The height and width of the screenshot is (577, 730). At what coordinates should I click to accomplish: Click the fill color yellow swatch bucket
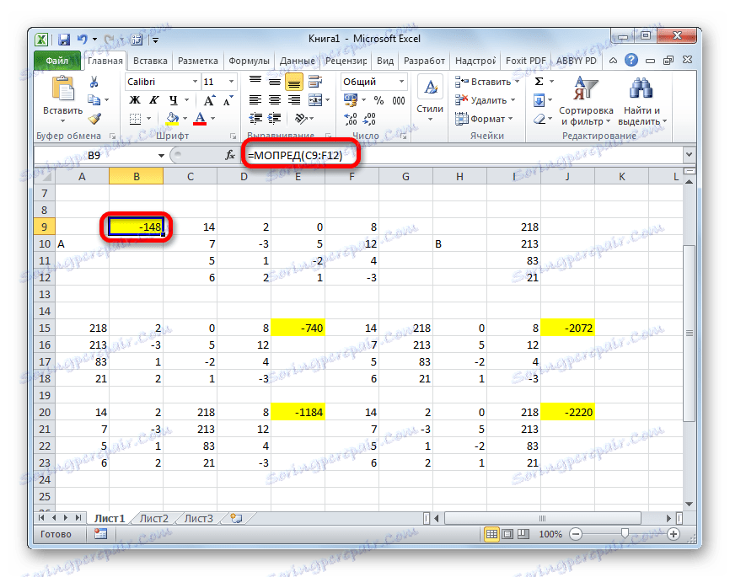[172, 119]
